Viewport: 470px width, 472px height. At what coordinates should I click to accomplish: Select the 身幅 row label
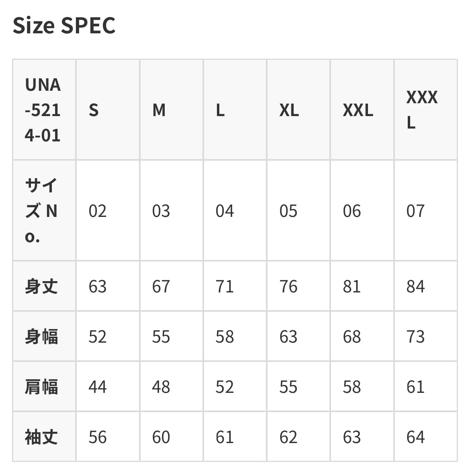click(41, 337)
